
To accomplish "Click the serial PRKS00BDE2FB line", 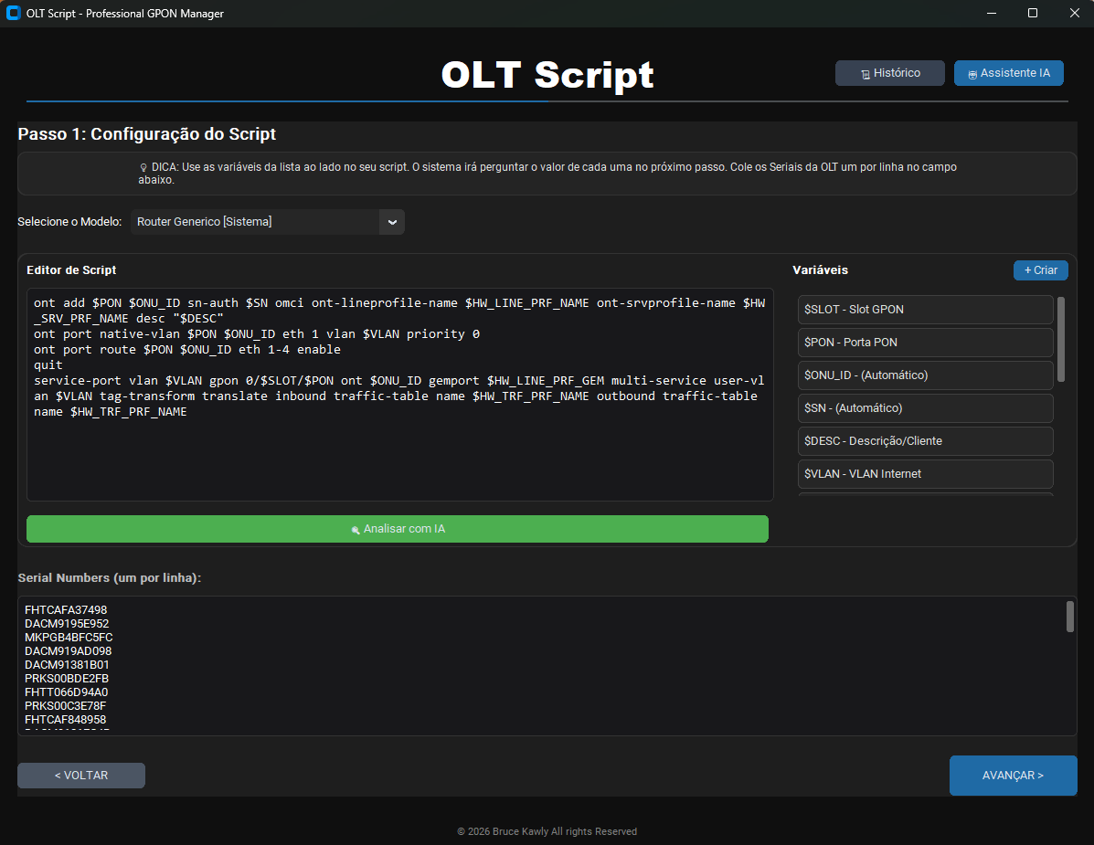I will pos(67,679).
